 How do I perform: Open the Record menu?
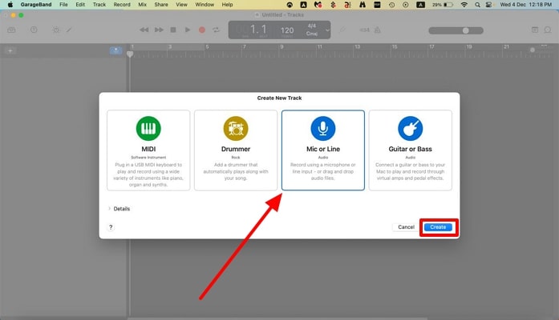[x=122, y=5]
